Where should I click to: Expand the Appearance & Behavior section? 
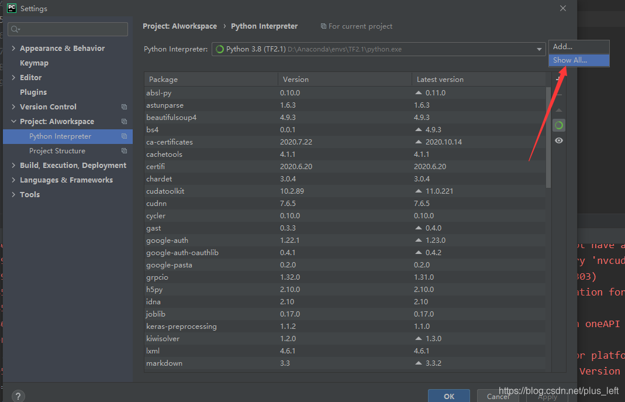tap(13, 48)
